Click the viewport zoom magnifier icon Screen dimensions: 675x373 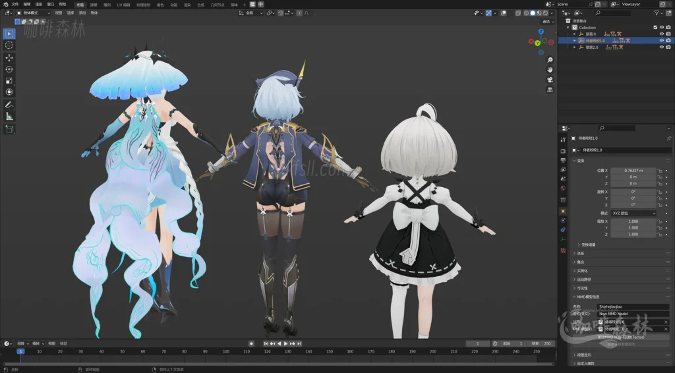(550, 60)
